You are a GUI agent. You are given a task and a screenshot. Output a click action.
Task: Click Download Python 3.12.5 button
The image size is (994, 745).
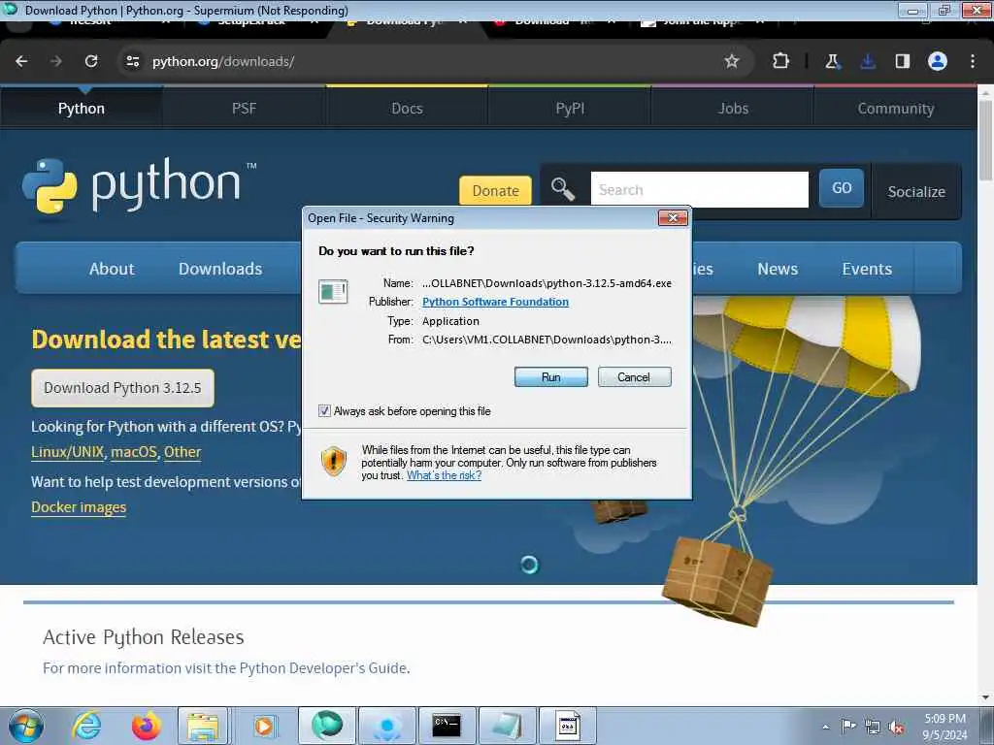click(x=122, y=388)
